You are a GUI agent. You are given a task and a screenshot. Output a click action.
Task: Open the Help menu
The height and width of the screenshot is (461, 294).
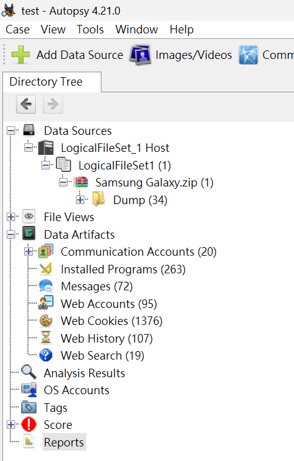[x=182, y=29]
